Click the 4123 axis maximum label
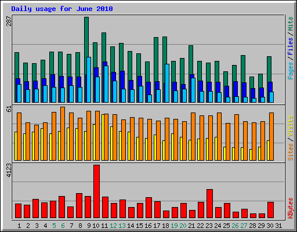The height and width of the screenshot is (232, 297). 9,171
